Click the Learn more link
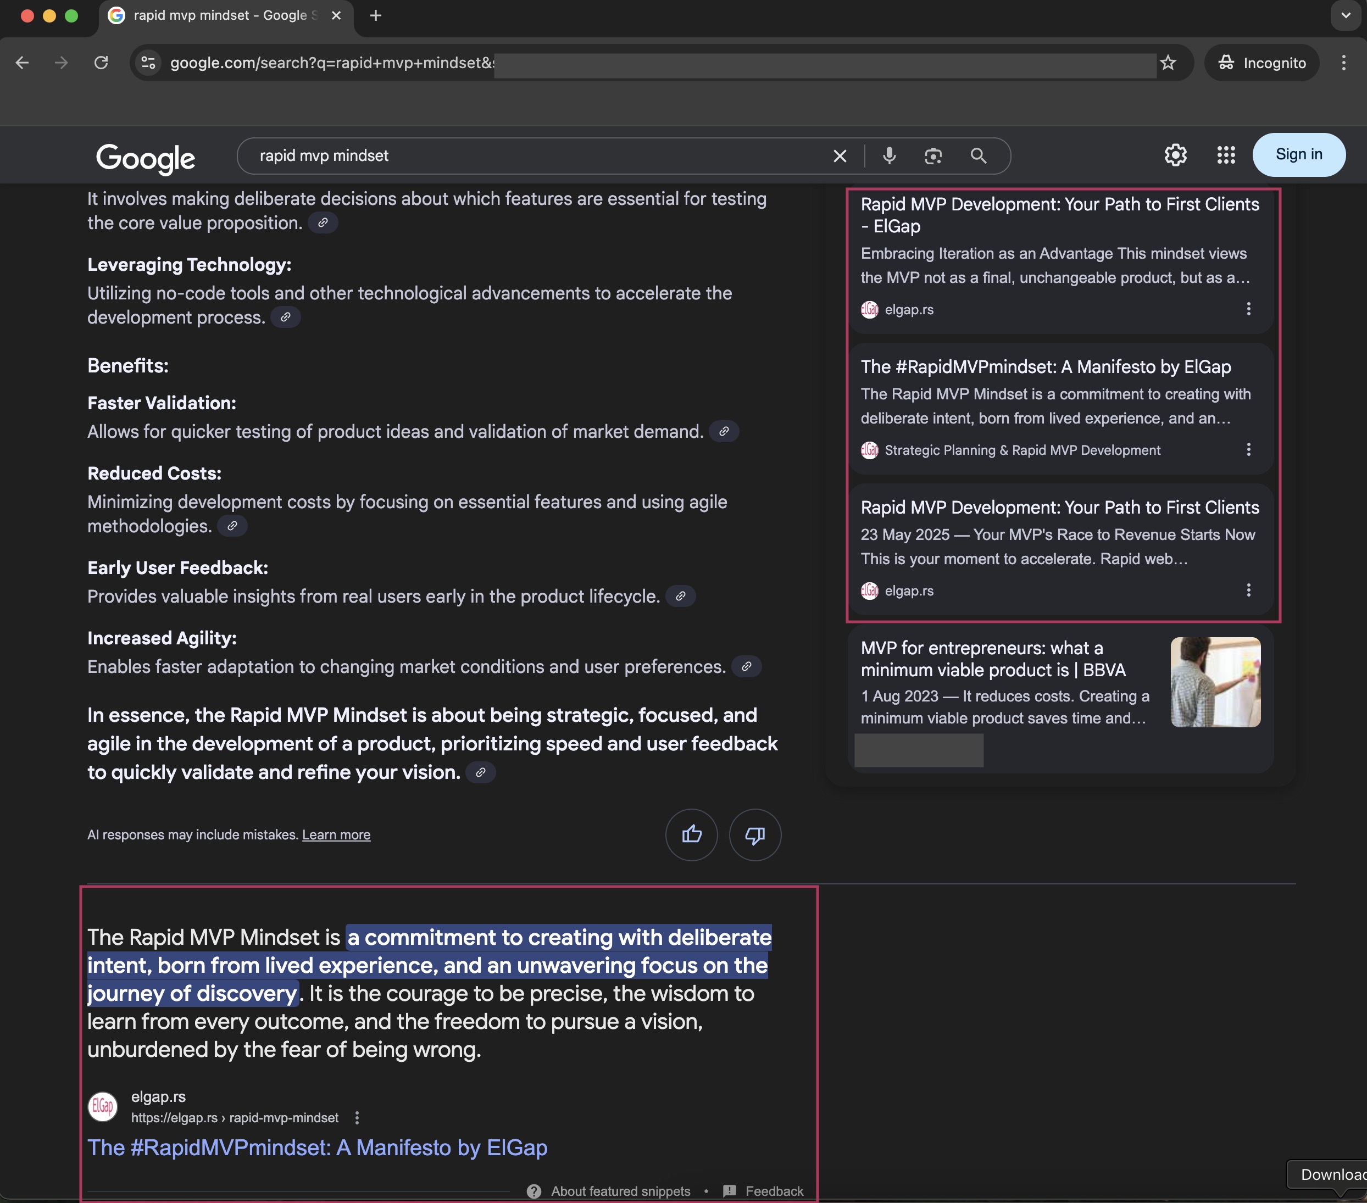 336,834
